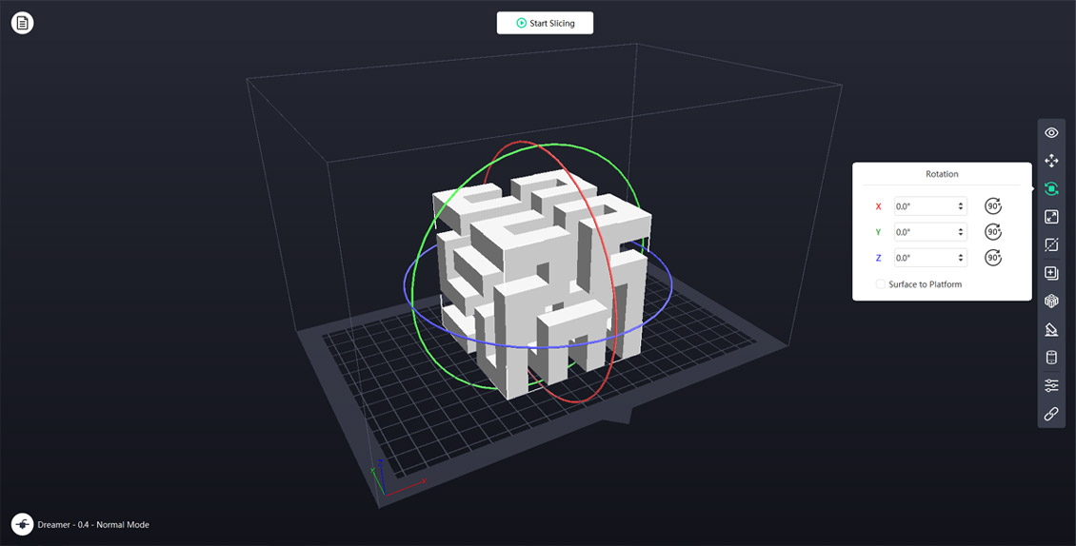The image size is (1076, 546).
Task: Open the sliders settings icon
Action: [1051, 385]
